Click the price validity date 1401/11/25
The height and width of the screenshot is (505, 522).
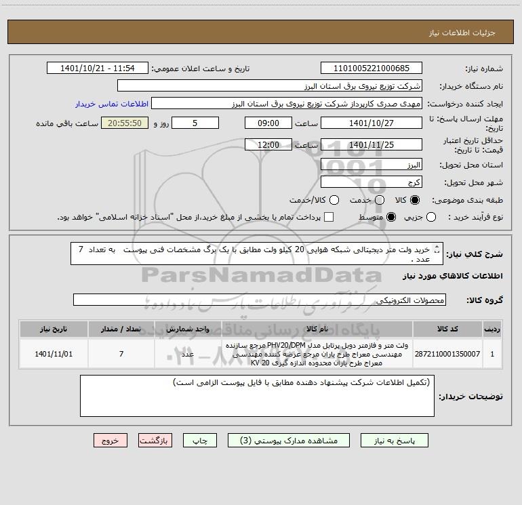372,144
